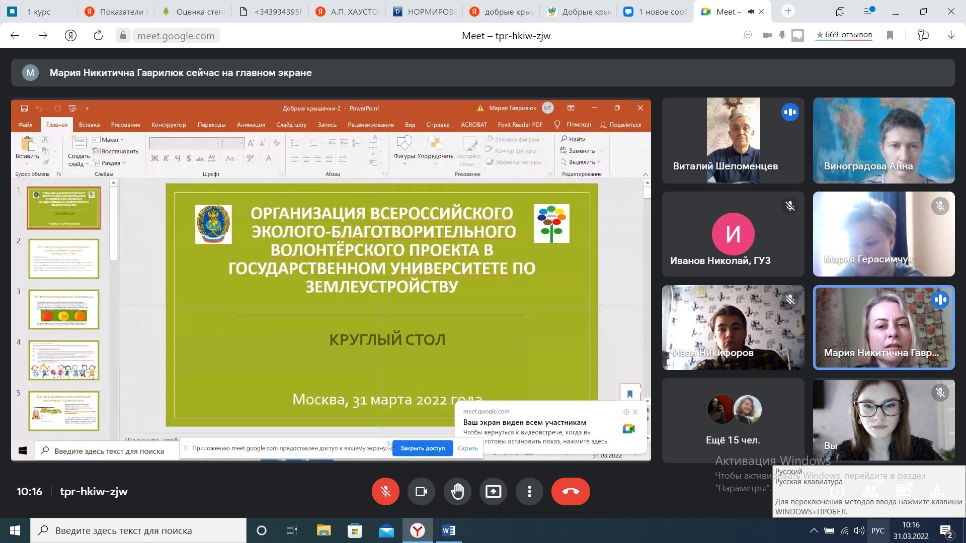Open the 'Ещё 15 чел.' participants tile
Viewport: 966px width, 543px height.
coord(733,421)
